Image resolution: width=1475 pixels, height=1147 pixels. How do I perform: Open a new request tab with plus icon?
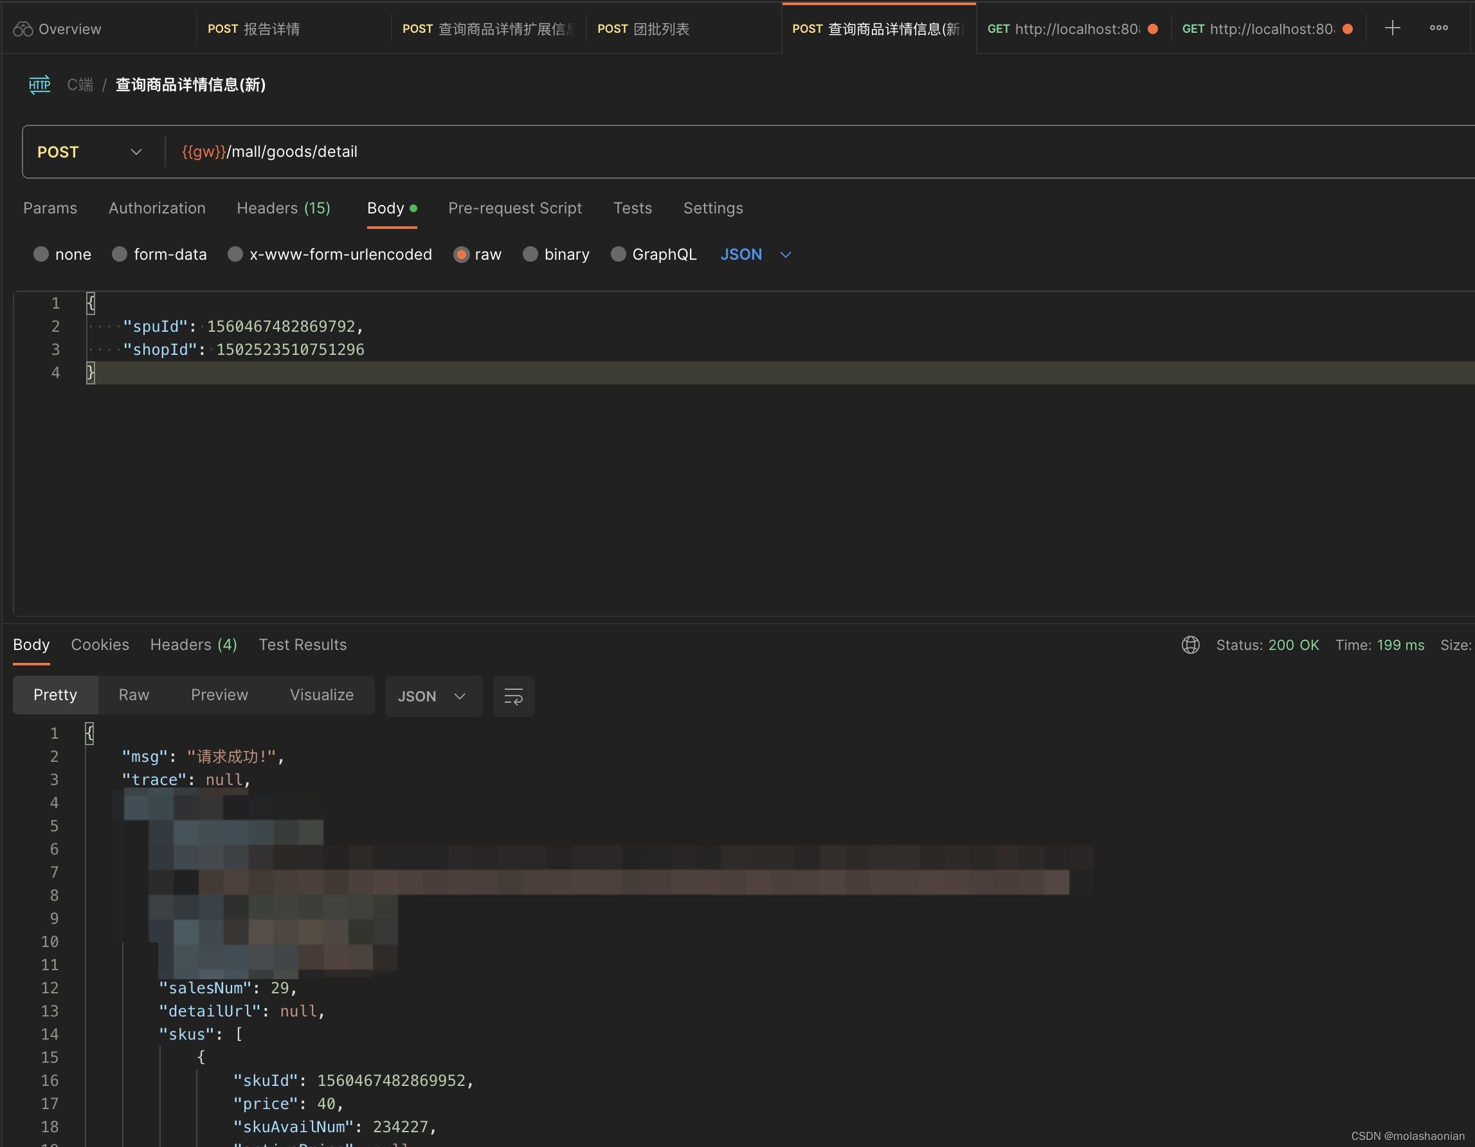tap(1392, 28)
